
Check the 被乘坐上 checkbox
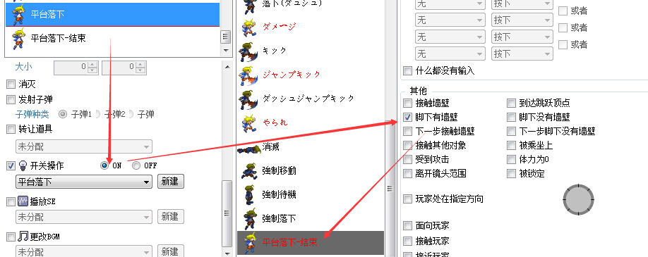[x=512, y=146]
